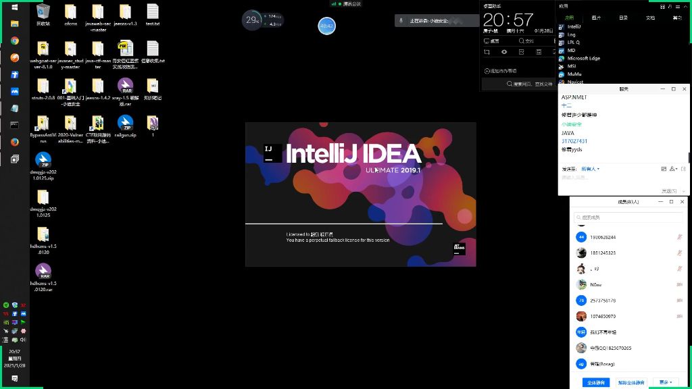Click the 全体静音 mute all button
Image resolution: width=692 pixels, height=389 pixels.
click(x=596, y=382)
